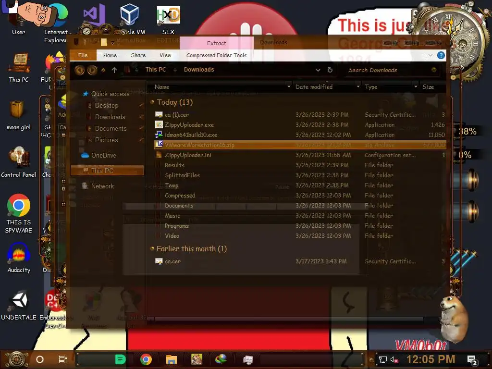Viewport: 492px width, 369px height.
Task: Select ZippyUploader.ini file
Action: tap(300, 155)
